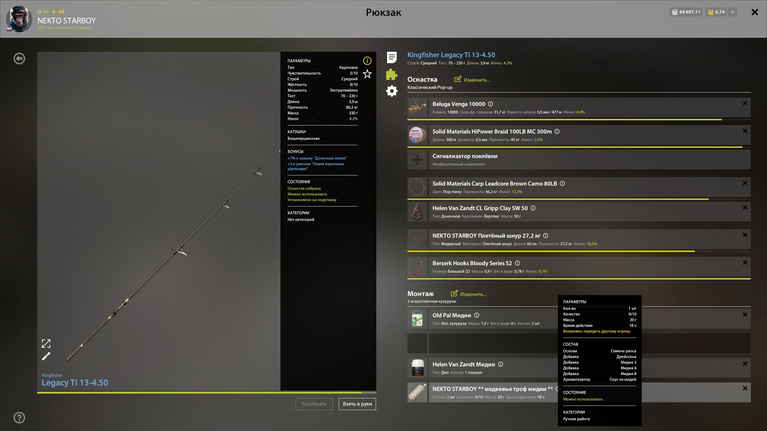The height and width of the screenshot is (431, 767).
Task: Show info for Helen Van Zandt Мидии
Action: pos(501,364)
